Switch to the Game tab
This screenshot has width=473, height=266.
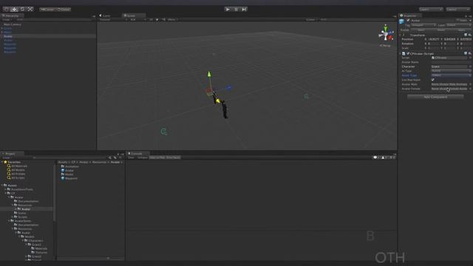tap(105, 16)
